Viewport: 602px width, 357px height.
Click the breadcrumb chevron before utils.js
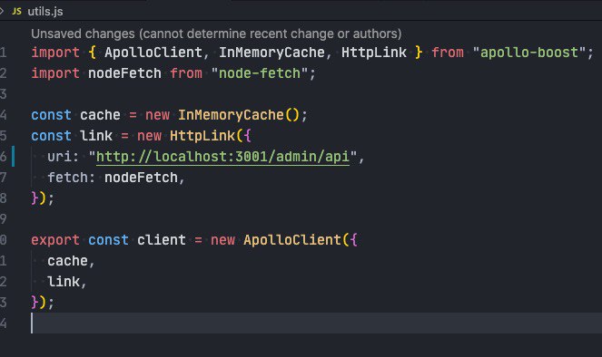pos(2,11)
